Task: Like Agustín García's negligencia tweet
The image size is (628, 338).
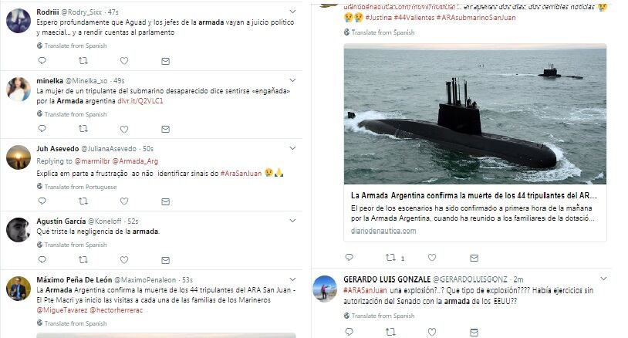Action: point(124,260)
